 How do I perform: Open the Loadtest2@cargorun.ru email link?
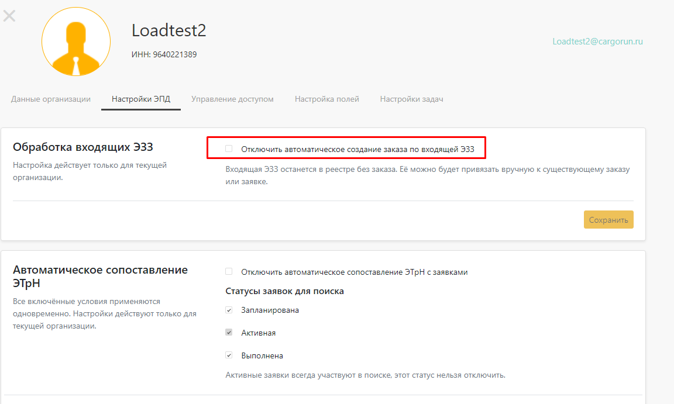pos(597,42)
